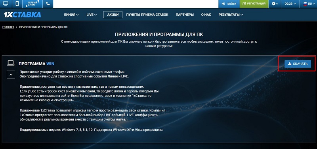Follow the Главная breadcrumb link
317x149 pixels.
[x=8, y=27]
